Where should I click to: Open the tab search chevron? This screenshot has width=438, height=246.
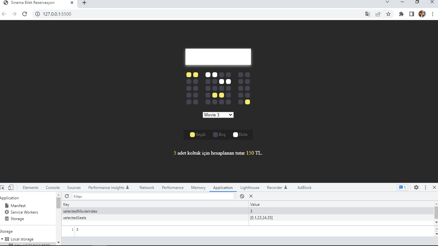387,2
